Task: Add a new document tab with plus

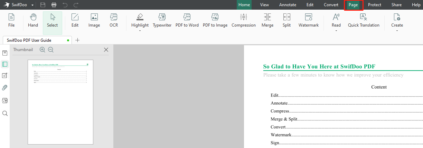Action: [77, 40]
